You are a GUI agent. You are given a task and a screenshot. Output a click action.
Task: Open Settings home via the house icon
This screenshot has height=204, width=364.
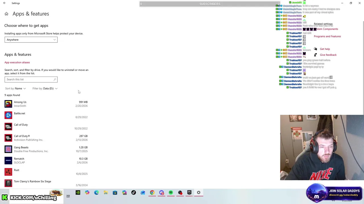[x=6, y=14]
